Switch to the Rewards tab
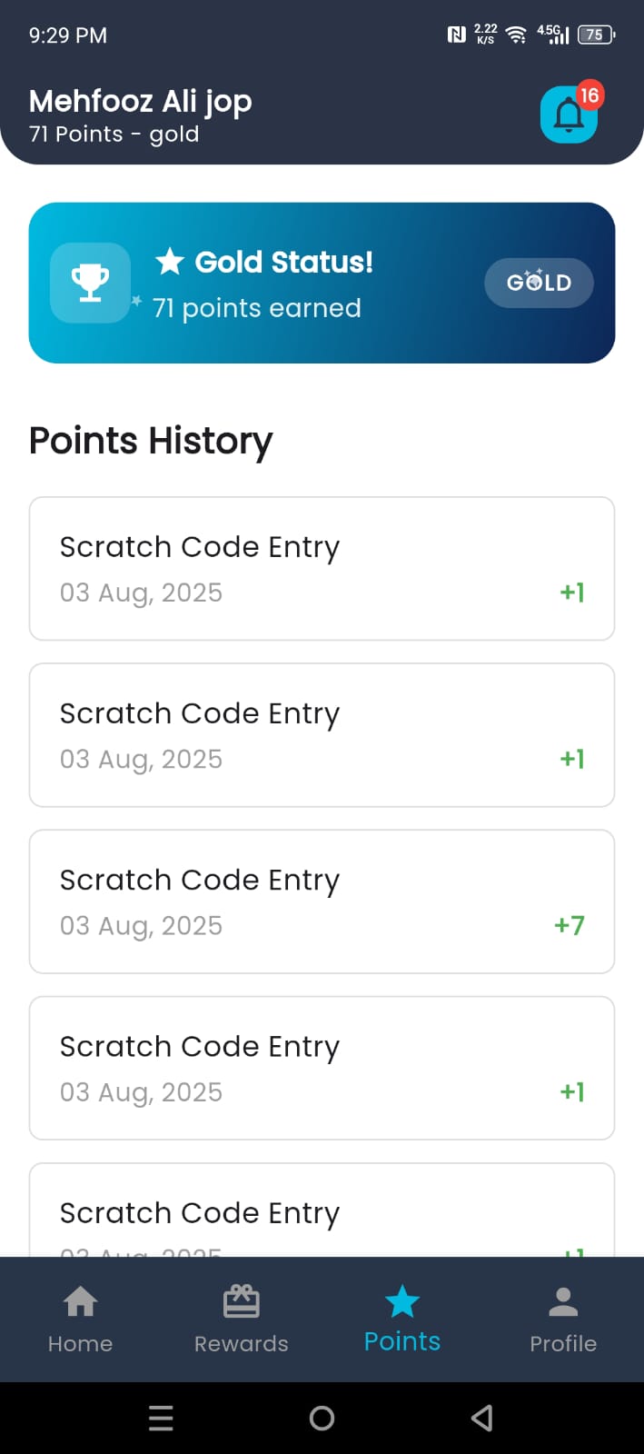644x1454 pixels. click(x=241, y=1320)
